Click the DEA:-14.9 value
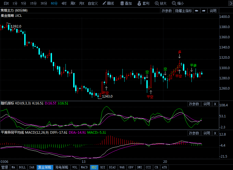The width and height of the screenshot is (233, 170). (77, 132)
